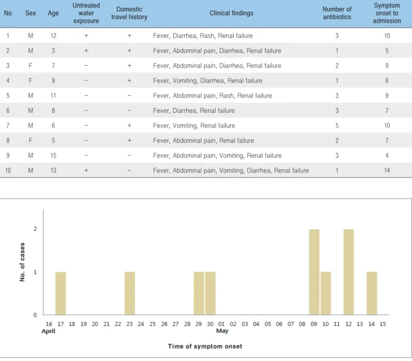Image resolution: width=412 pixels, height=361 pixels.
Task: Select the Untreated water exposure header
Action: pos(86,13)
